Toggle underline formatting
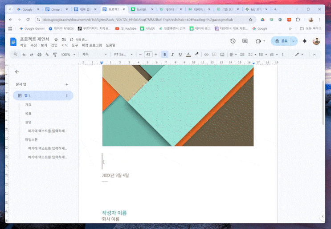 click(x=180, y=55)
